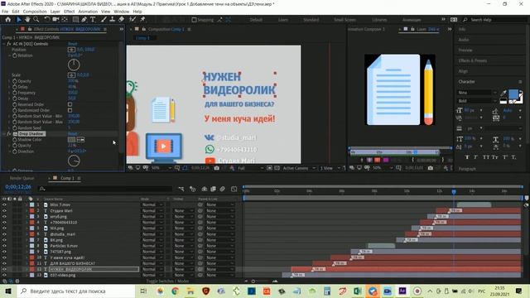Image resolution: width=530 pixels, height=298 pixels.
Task: Select the Hand tool
Action: pyautogui.click(x=27, y=20)
